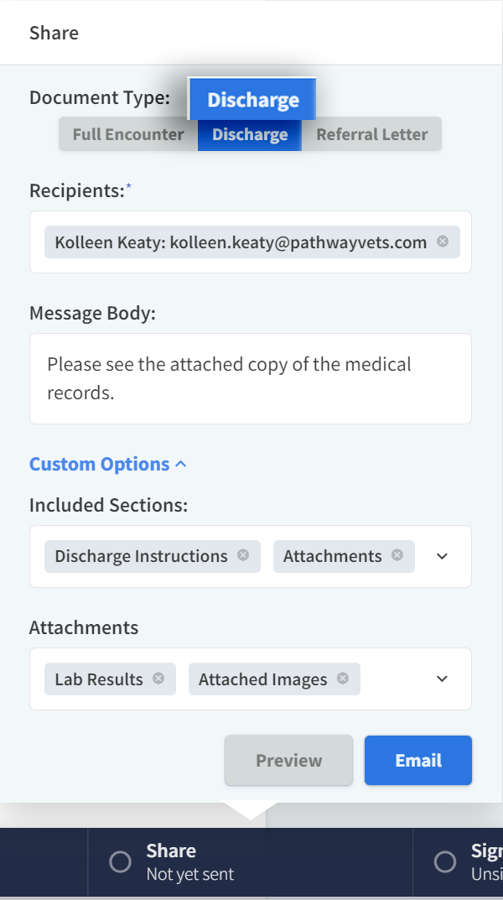Click the Sign status circle icon
503x900 pixels.
coord(445,861)
